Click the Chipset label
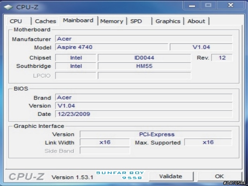 pyautogui.click(x=40, y=58)
